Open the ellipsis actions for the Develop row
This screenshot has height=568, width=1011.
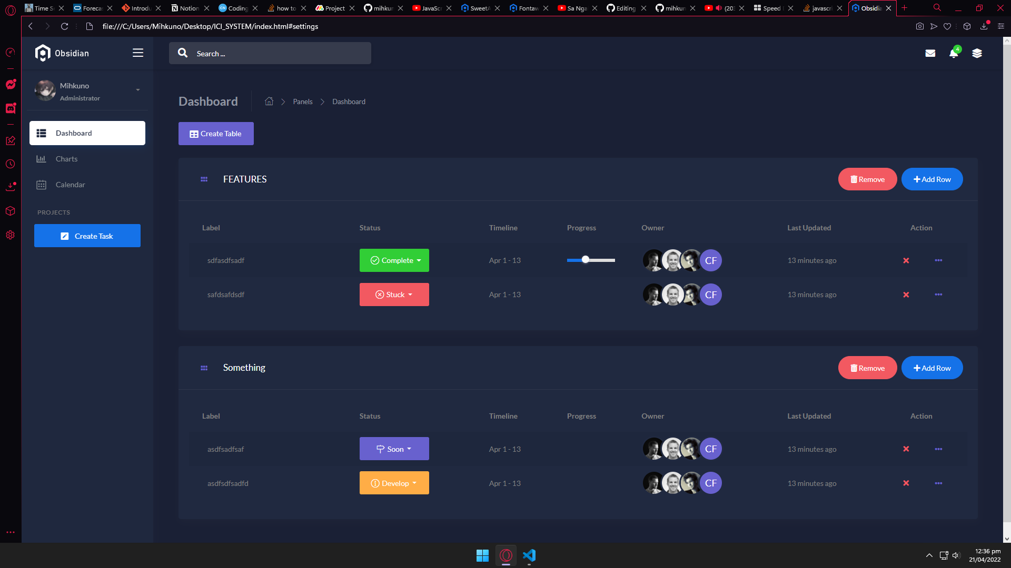pyautogui.click(x=939, y=483)
